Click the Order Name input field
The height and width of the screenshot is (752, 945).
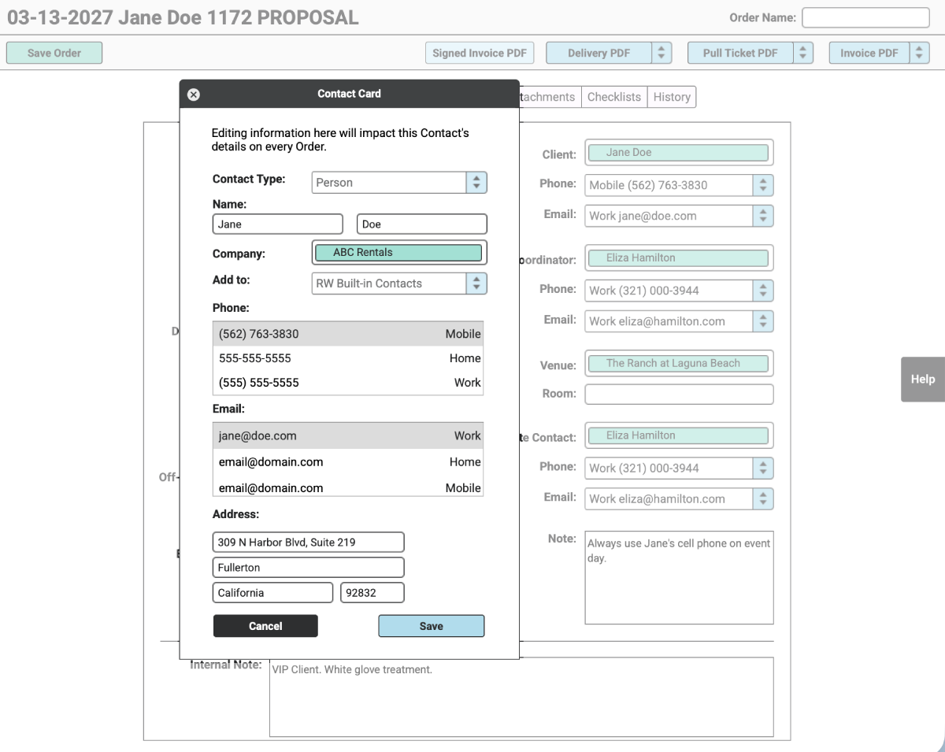pos(865,17)
